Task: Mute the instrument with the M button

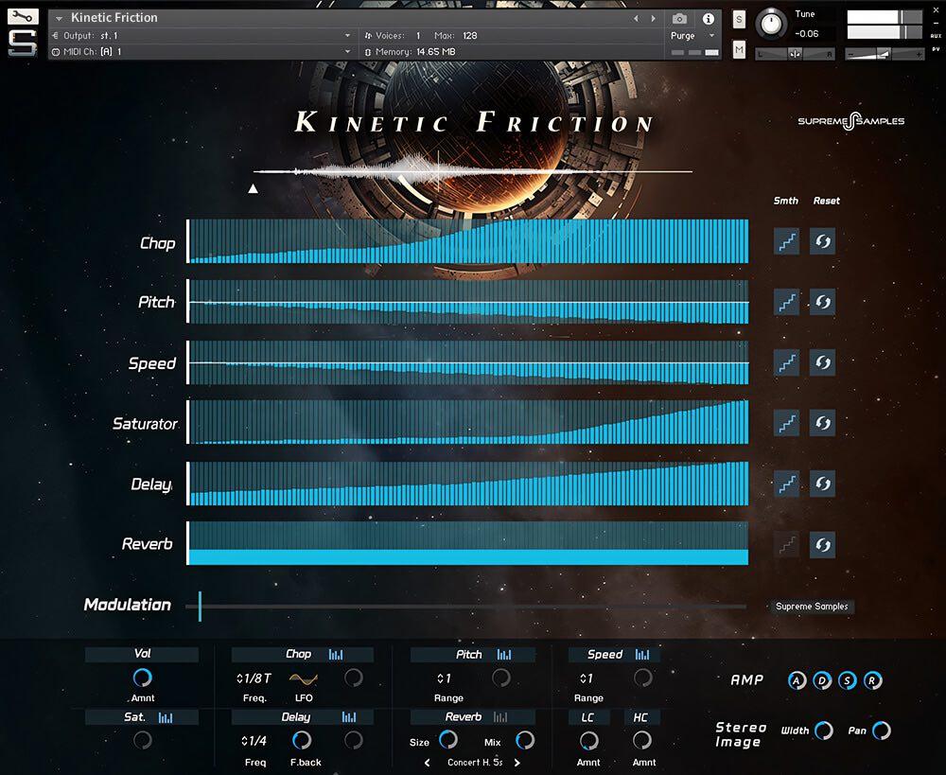Action: pos(739,49)
